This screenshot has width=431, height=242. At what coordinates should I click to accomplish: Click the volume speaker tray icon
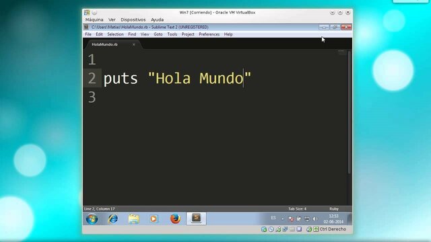315,218
